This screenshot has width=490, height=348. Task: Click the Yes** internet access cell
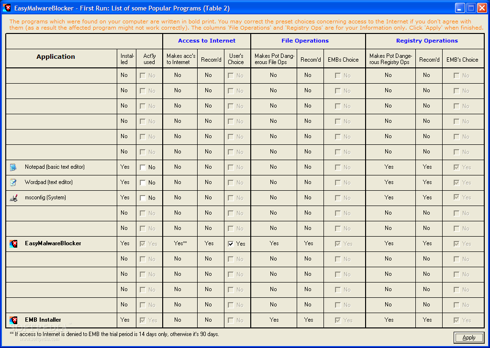coord(180,243)
